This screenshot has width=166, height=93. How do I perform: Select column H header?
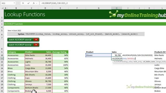point(116,8)
